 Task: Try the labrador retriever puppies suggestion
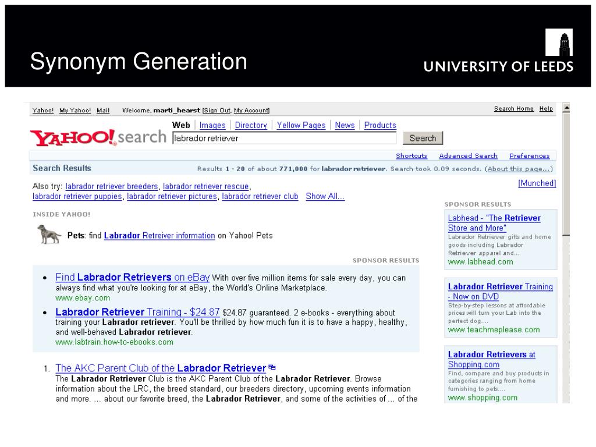click(x=77, y=196)
